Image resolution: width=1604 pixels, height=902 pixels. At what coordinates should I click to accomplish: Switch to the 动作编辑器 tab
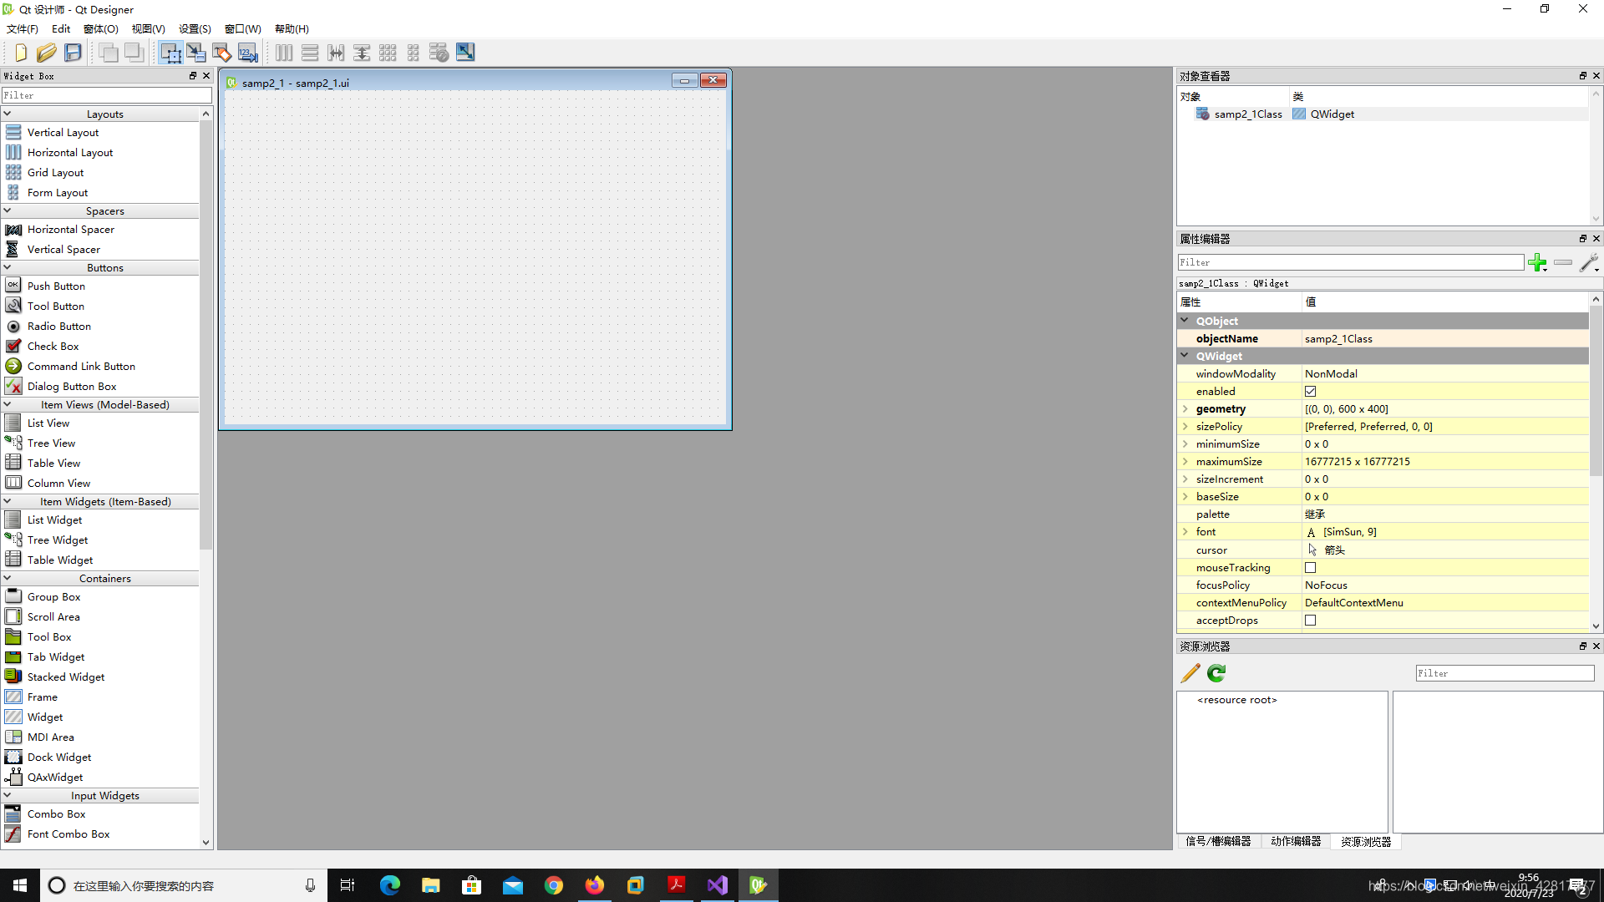coord(1296,842)
